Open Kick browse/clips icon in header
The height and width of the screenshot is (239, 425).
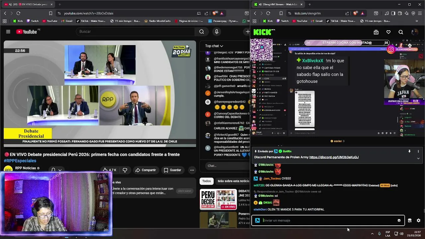(376, 32)
